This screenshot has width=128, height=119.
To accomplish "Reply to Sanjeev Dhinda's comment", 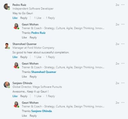I will click(x=24, y=96).
